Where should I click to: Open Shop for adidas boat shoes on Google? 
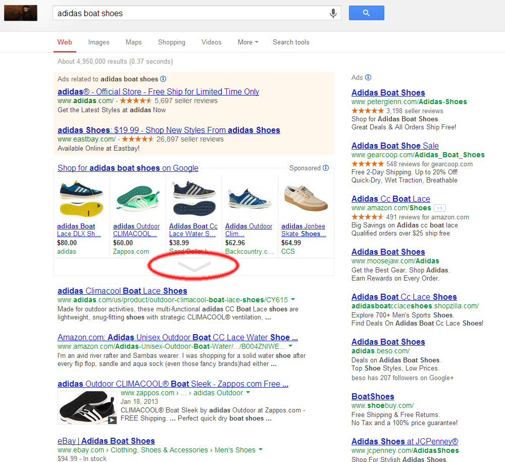tap(128, 168)
